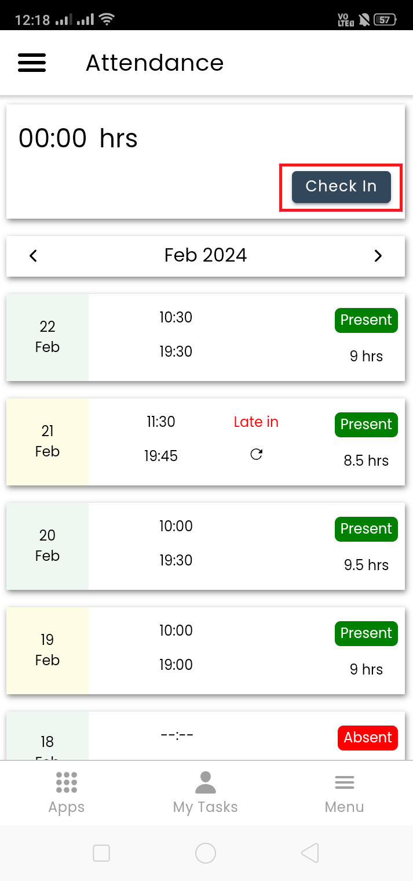The width and height of the screenshot is (413, 881).
Task: Open the bottom Menu tab
Action: click(x=344, y=793)
